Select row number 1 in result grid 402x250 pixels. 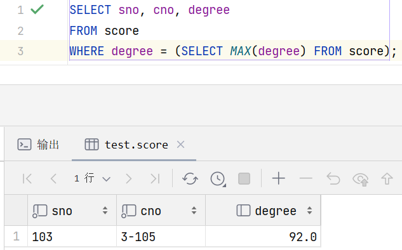16,236
